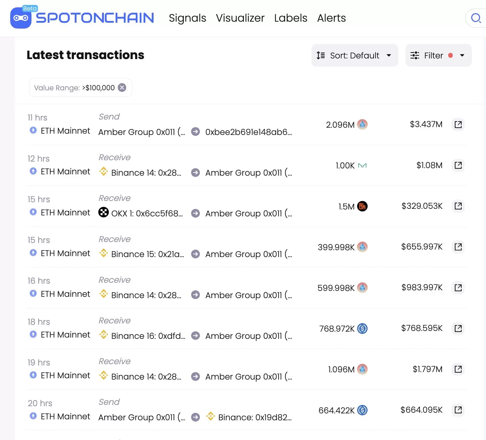The image size is (486, 440).
Task: Click the $655.997K value
Action: point(422,247)
